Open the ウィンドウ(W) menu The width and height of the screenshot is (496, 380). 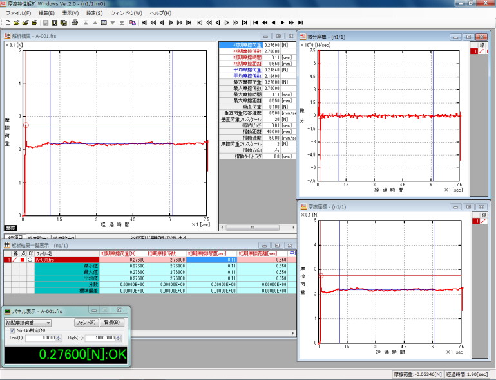point(126,13)
